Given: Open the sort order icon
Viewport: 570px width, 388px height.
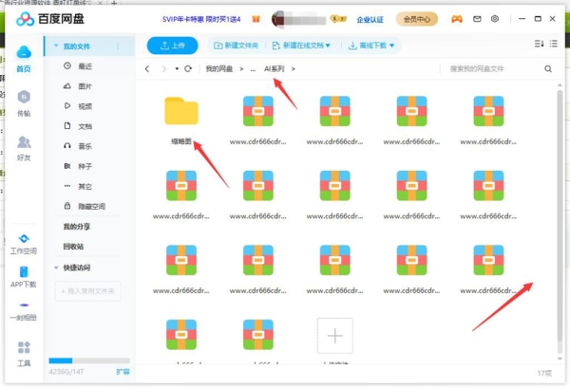Looking at the screenshot, I should 539,44.
